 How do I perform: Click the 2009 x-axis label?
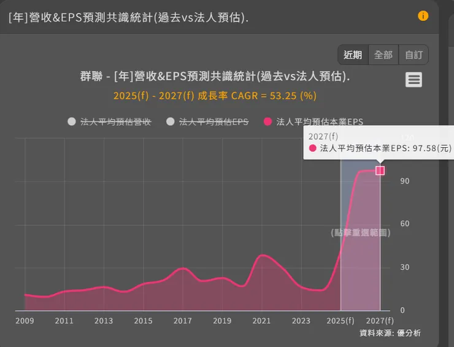pos(25,321)
